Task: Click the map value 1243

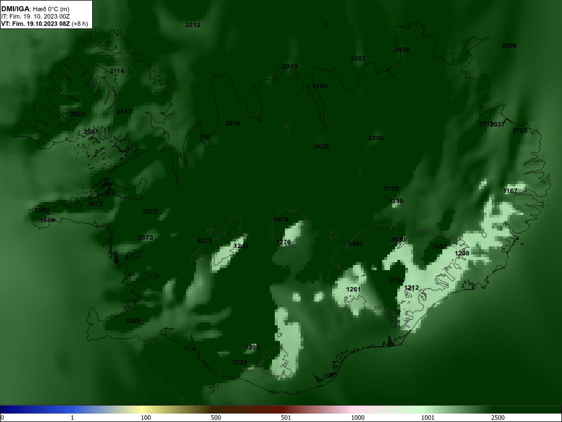Action: pyautogui.click(x=241, y=246)
